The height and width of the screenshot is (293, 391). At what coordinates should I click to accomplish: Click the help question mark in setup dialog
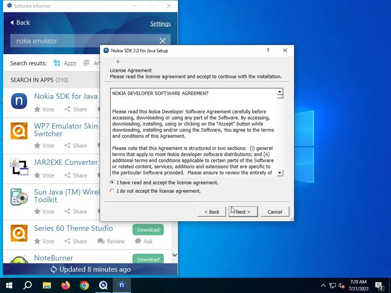click(x=268, y=51)
